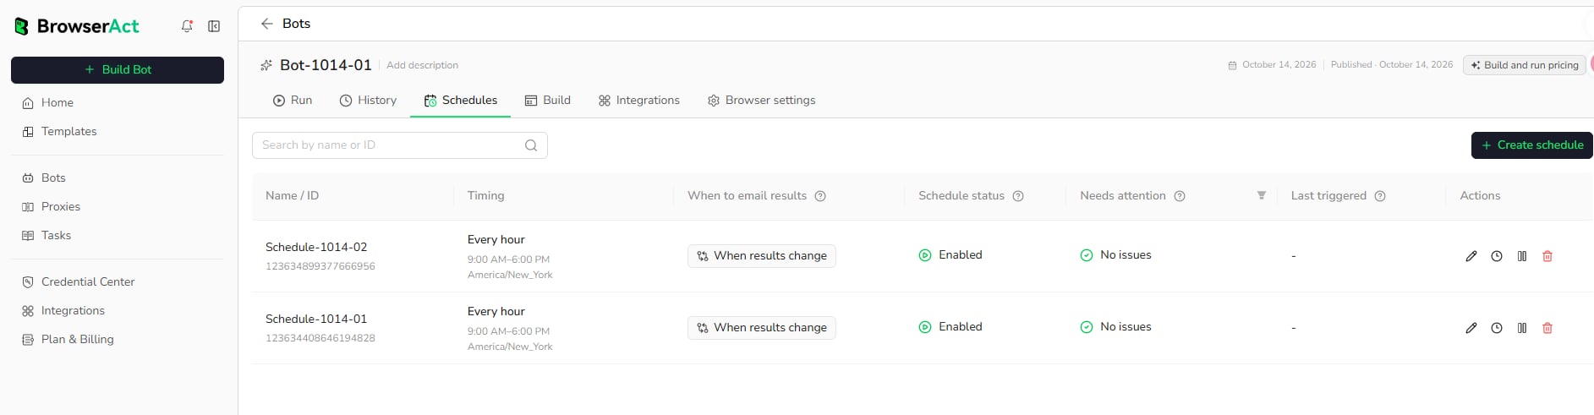Click Every hour timing for Schedule-1014-01
The height and width of the screenshot is (415, 1594).
496,312
